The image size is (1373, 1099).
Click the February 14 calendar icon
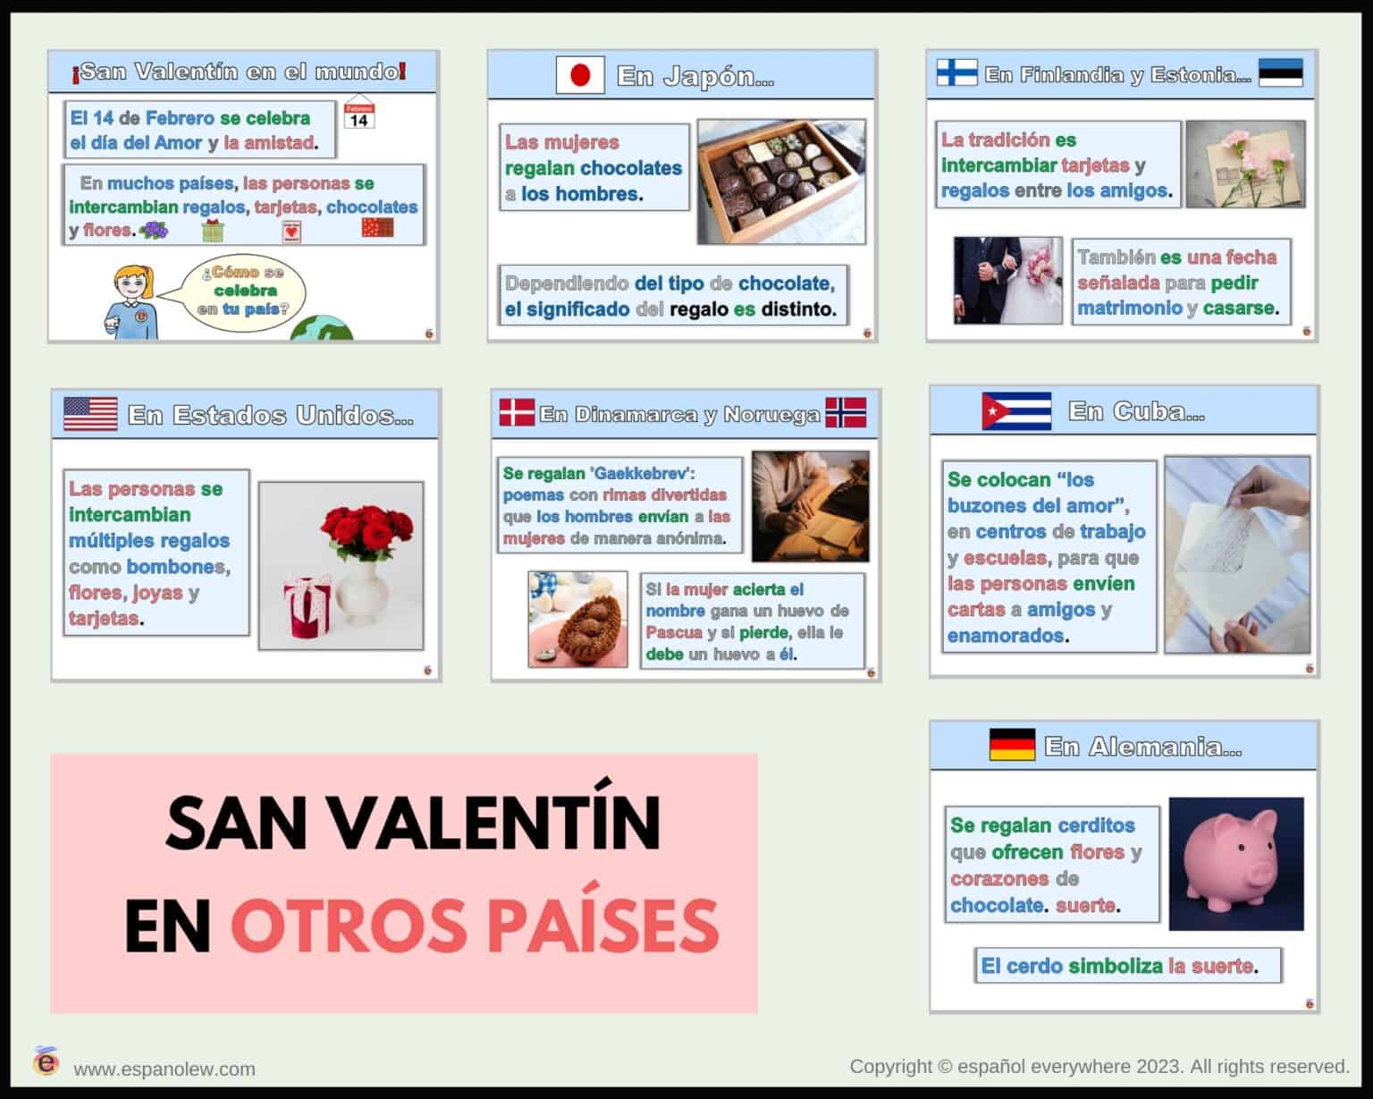point(359,114)
